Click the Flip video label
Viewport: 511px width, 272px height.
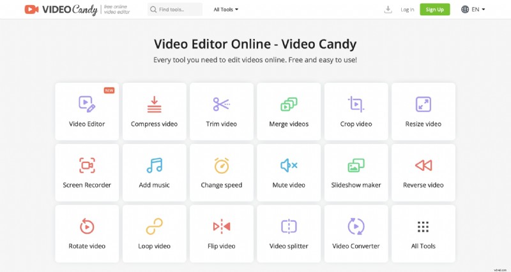point(222,246)
